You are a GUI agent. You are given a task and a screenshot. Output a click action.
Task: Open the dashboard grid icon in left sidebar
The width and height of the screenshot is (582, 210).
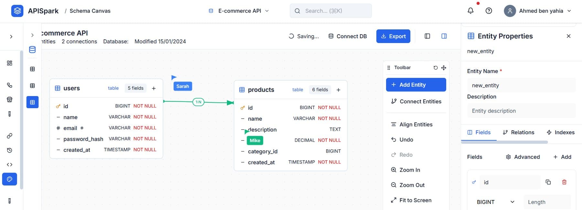tap(10, 63)
